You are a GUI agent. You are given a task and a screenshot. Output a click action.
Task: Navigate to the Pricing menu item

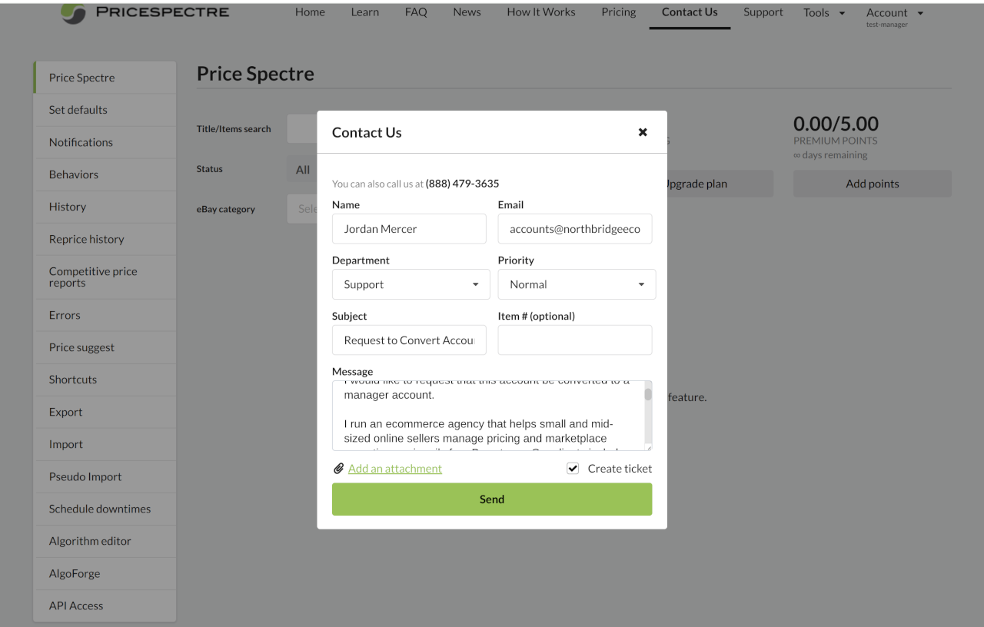pos(618,12)
